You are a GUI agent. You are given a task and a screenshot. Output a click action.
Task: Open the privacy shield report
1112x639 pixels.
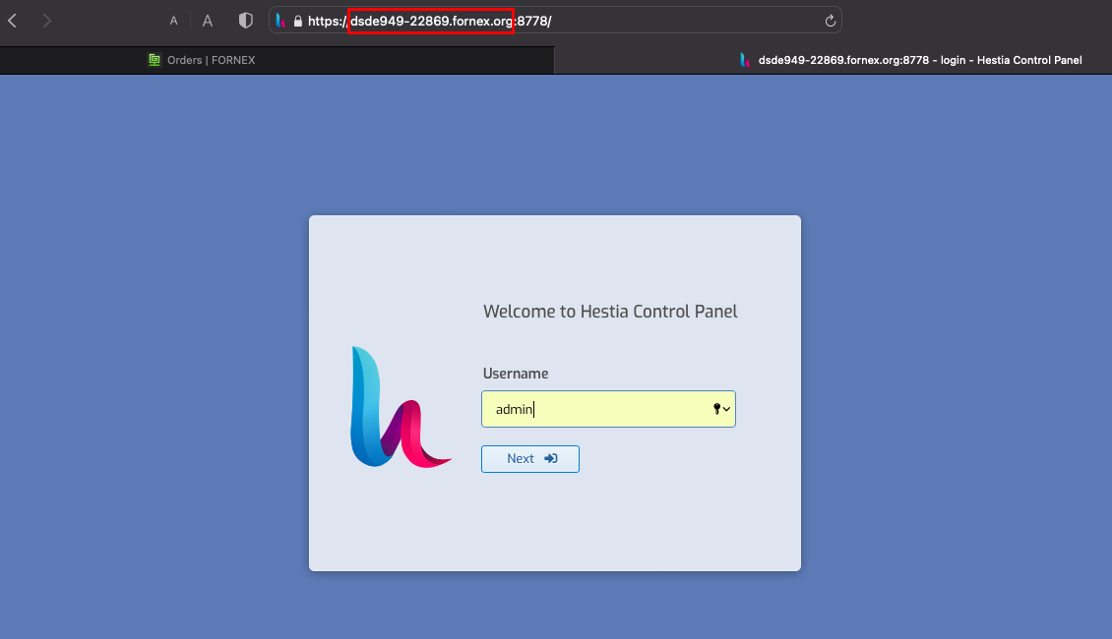tap(246, 21)
